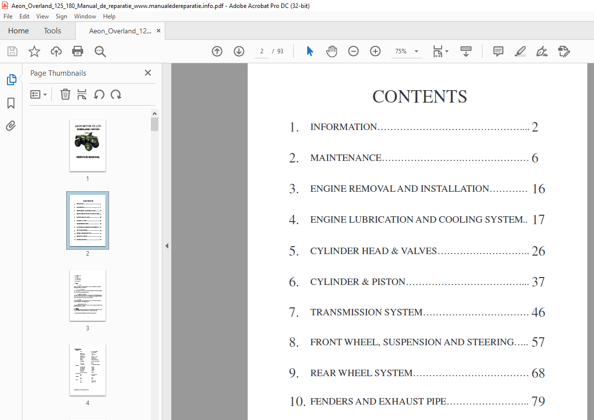Click the "CONTENTS" page heading
This screenshot has height=420, width=594.
(419, 96)
